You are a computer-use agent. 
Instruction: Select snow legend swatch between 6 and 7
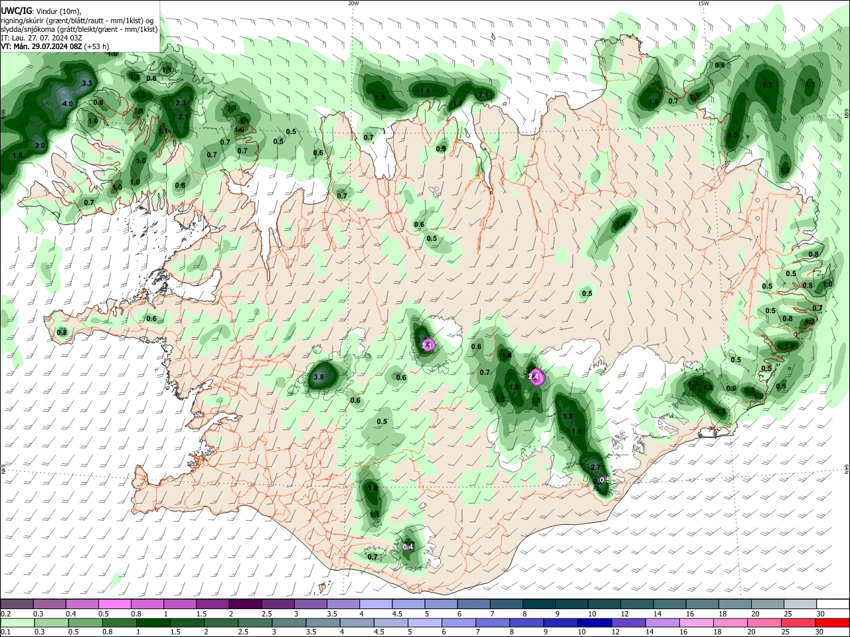pos(474,604)
